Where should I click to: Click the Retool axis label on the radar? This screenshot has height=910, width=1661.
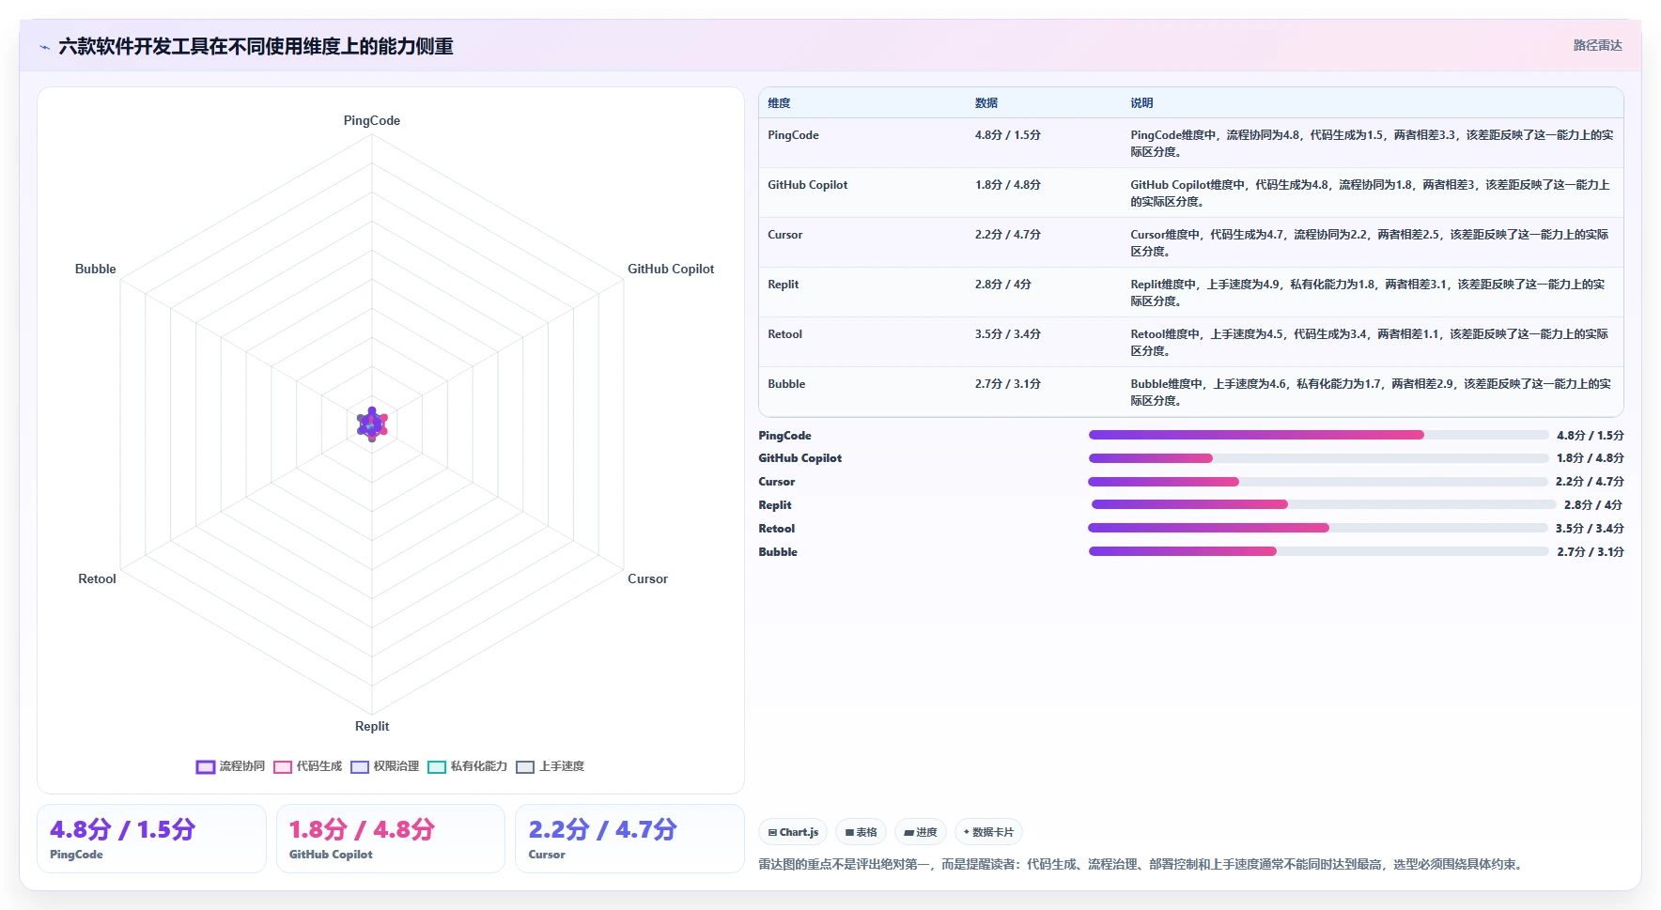[x=97, y=578]
